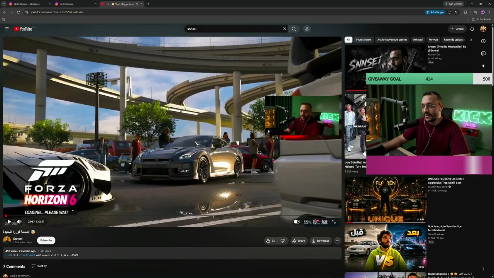The width and height of the screenshot is (494, 278).
Task: Reload the current page
Action: [18, 12]
